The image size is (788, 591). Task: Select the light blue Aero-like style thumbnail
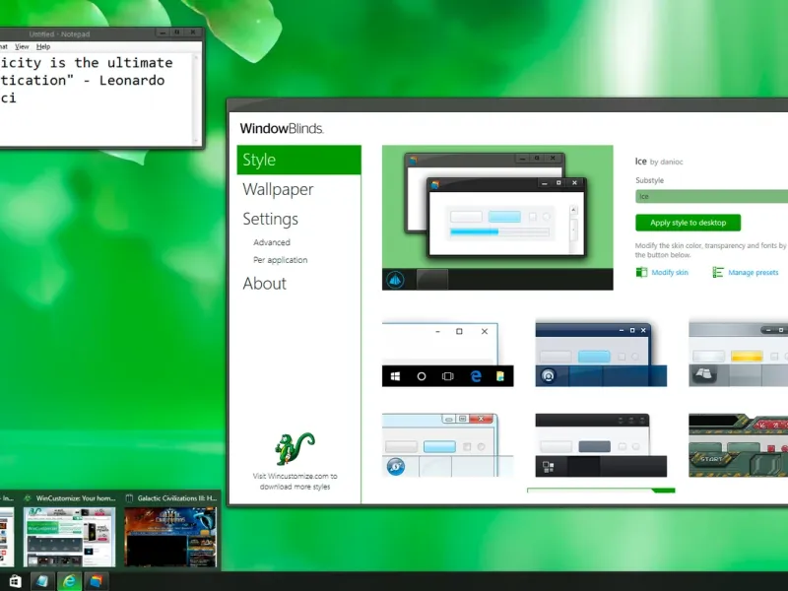coord(448,445)
